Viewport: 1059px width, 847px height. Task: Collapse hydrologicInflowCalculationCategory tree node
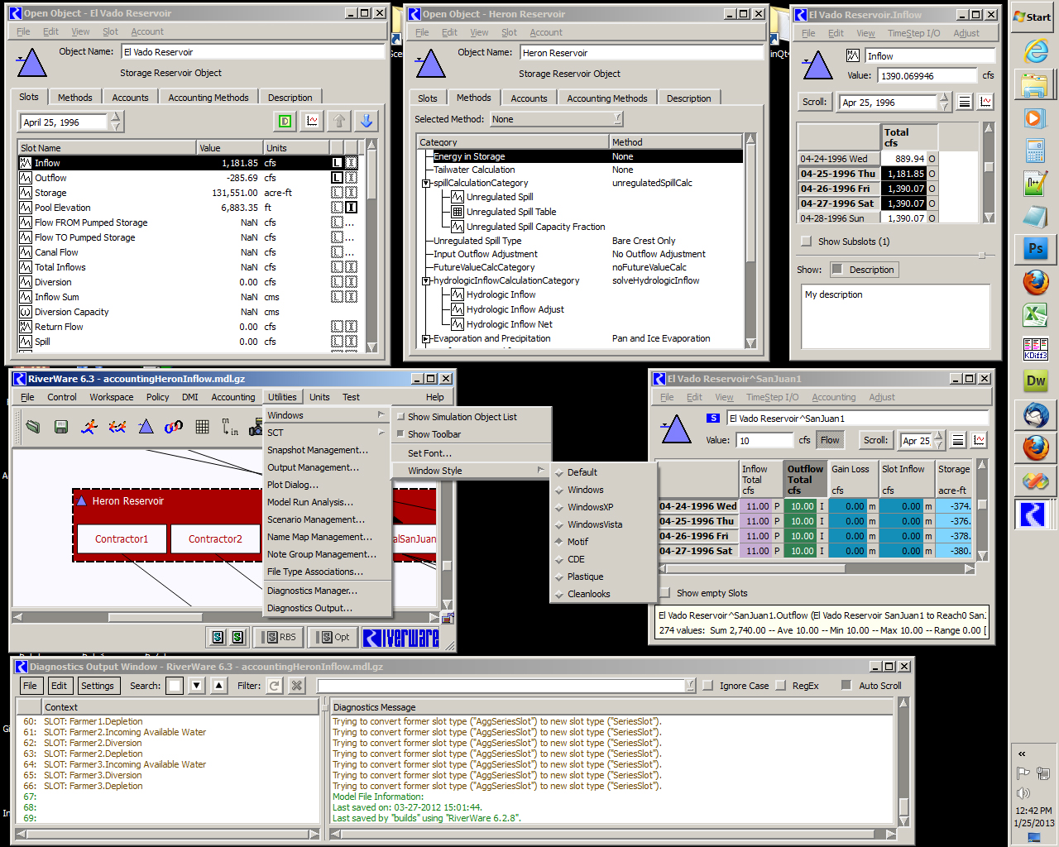coord(426,281)
